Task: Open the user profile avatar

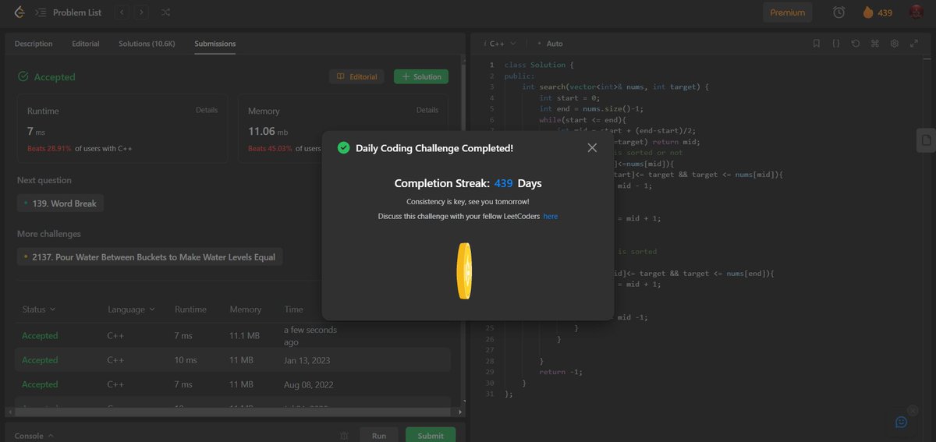Action: (x=916, y=12)
